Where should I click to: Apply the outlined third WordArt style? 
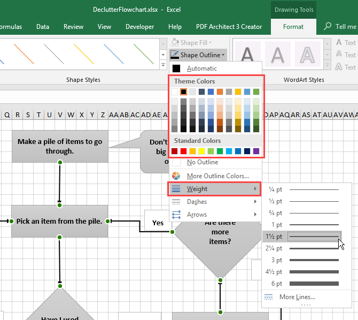307,54
